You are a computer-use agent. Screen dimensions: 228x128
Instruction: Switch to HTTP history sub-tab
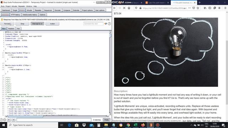click(15, 15)
